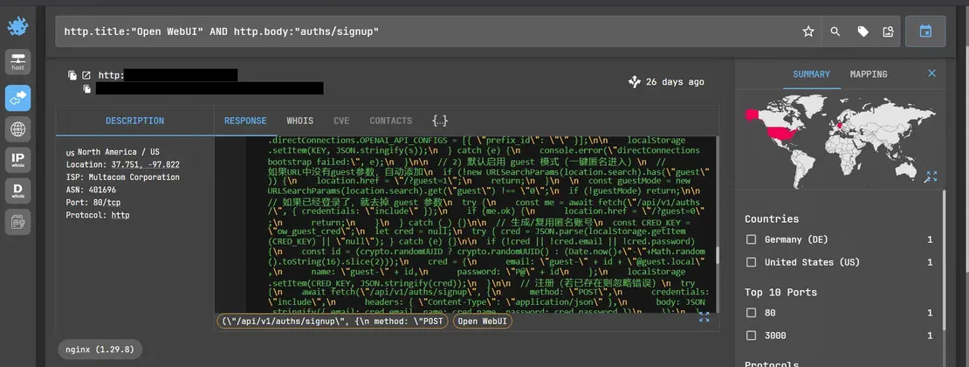This screenshot has height=367, width=969.
Task: Check the United States (US) filter
Action: click(x=751, y=262)
